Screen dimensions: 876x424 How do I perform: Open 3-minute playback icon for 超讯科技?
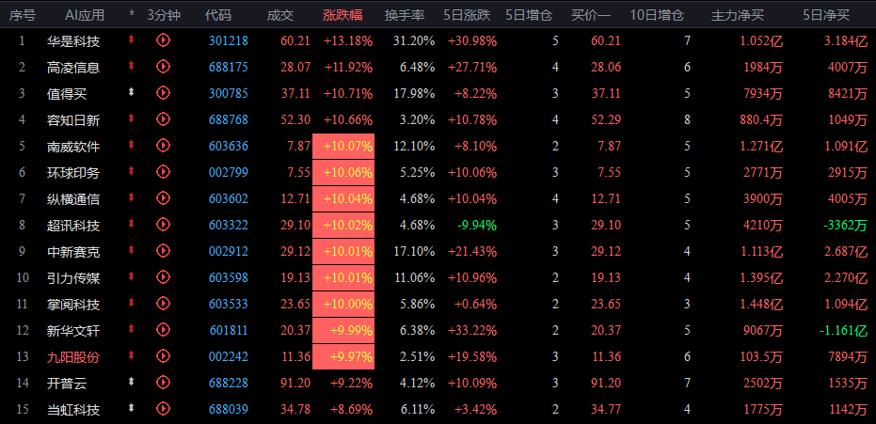[163, 225]
